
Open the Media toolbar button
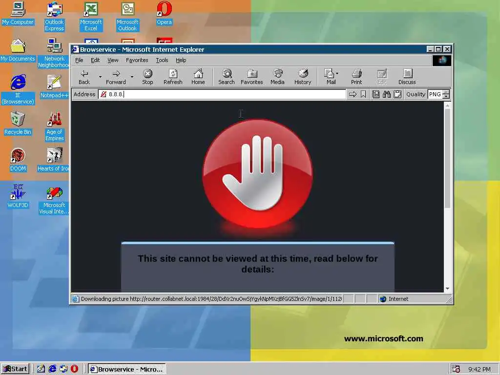[277, 77]
